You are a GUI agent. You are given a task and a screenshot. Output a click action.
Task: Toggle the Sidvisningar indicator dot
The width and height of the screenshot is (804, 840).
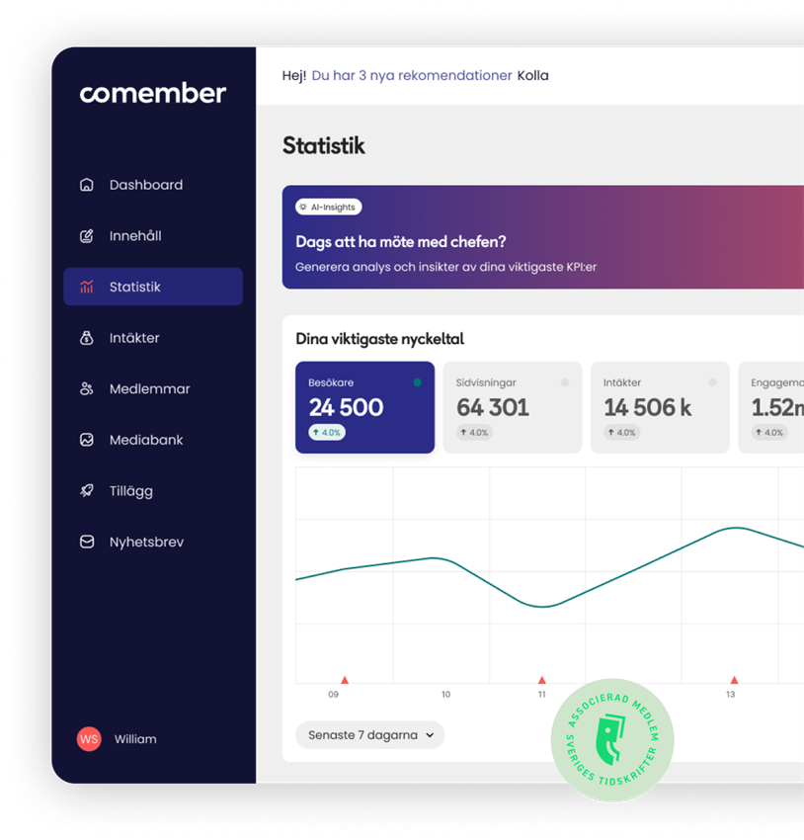(x=565, y=382)
